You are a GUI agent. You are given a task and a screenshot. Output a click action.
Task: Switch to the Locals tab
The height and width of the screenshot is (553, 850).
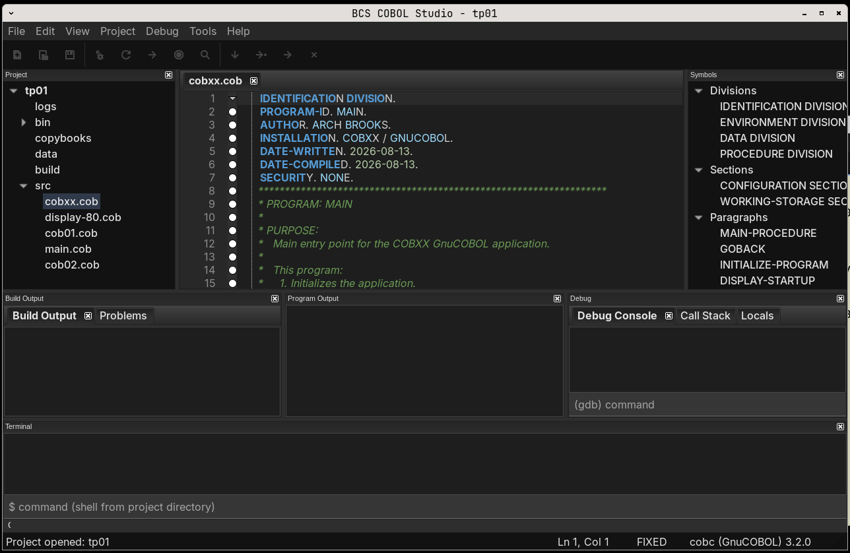point(757,316)
